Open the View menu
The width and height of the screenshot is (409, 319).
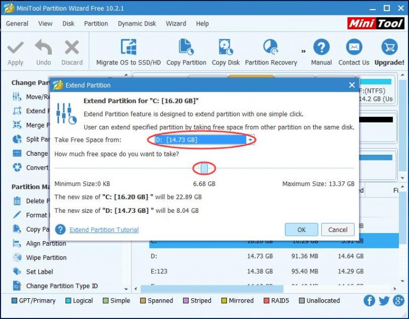click(x=45, y=23)
